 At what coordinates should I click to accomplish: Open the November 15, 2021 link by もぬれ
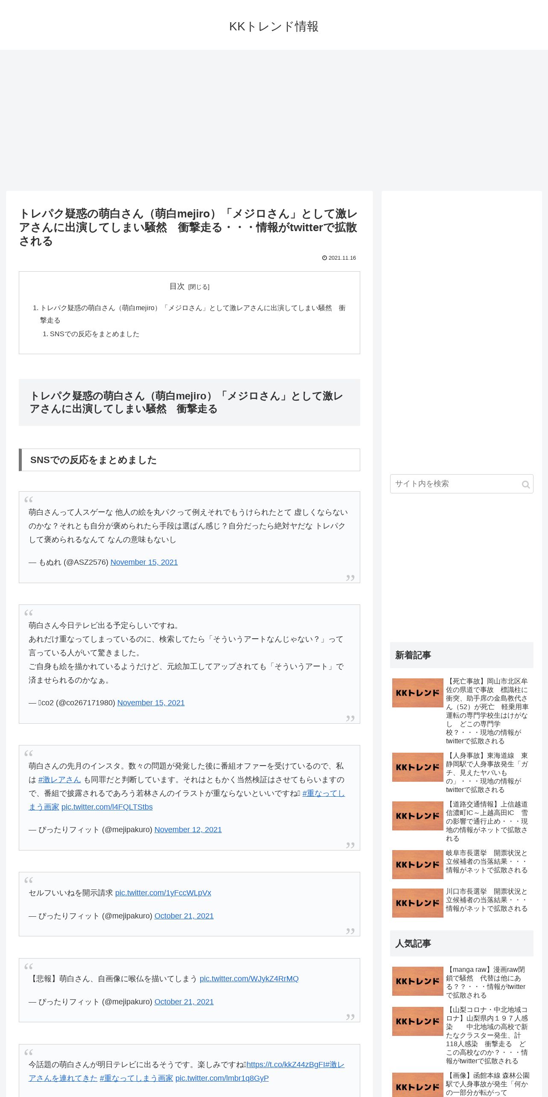tap(144, 562)
